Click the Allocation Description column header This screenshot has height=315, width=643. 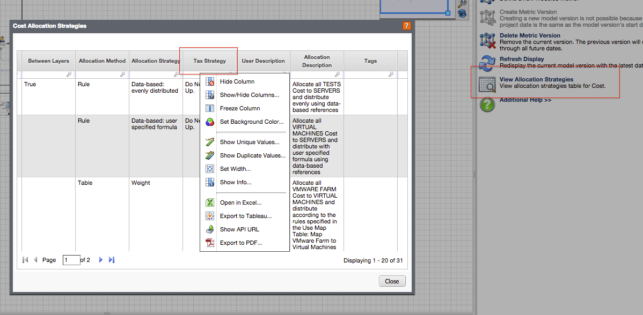point(317,61)
